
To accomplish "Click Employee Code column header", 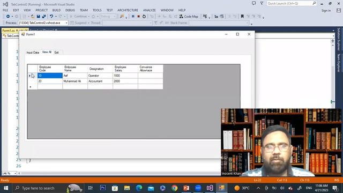I will 50,69.
